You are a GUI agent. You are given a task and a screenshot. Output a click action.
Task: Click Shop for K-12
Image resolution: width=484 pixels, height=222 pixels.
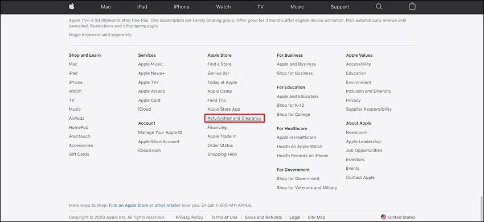290,105
